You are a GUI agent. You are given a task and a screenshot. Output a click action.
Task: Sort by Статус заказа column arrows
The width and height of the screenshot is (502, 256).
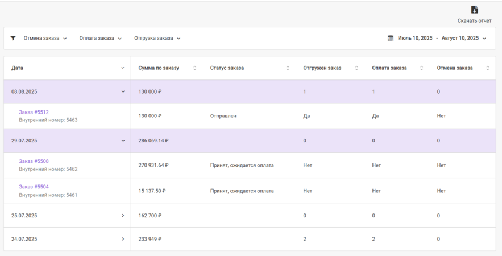pyautogui.click(x=288, y=68)
